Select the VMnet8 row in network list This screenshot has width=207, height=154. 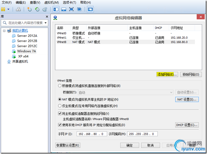(126, 42)
